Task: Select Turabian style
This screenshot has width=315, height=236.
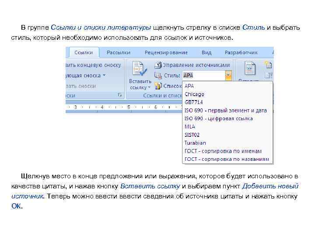Action: coord(227,143)
